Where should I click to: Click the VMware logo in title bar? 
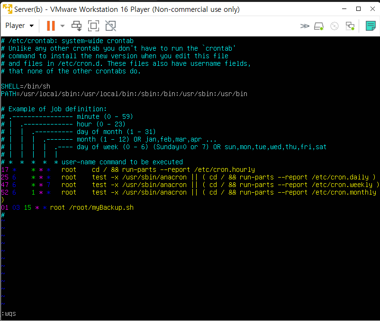(x=7, y=9)
